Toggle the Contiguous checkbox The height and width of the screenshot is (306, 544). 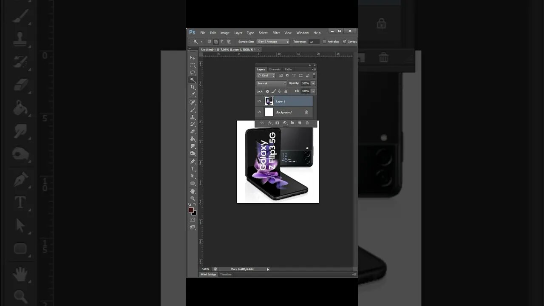345,42
